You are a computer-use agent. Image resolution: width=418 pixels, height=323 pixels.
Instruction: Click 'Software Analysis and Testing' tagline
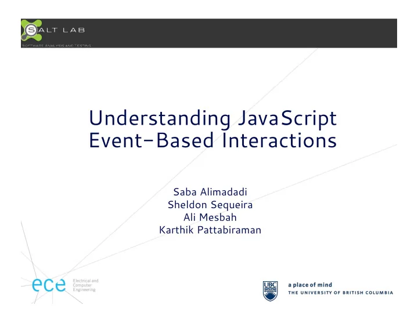point(56,46)
